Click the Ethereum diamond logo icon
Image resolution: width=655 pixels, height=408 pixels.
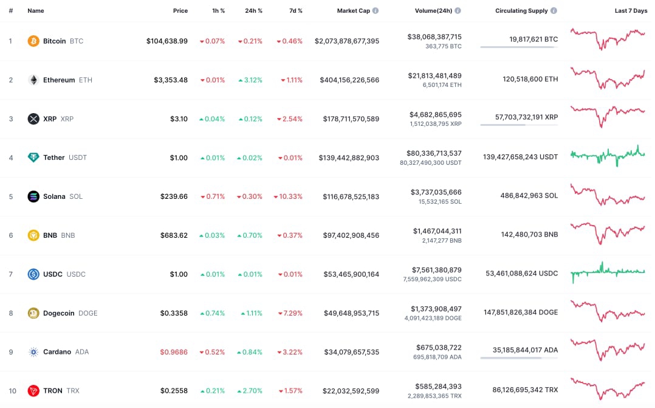(33, 80)
